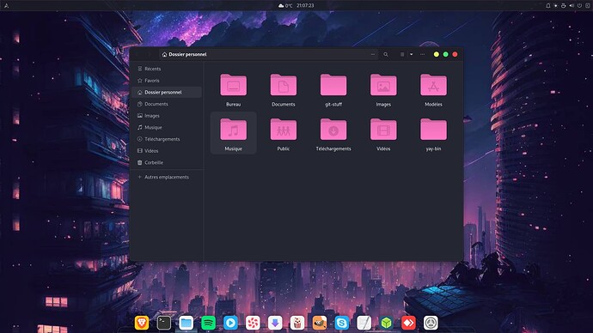
Task: Open Musique in the sidebar
Action: click(167, 127)
